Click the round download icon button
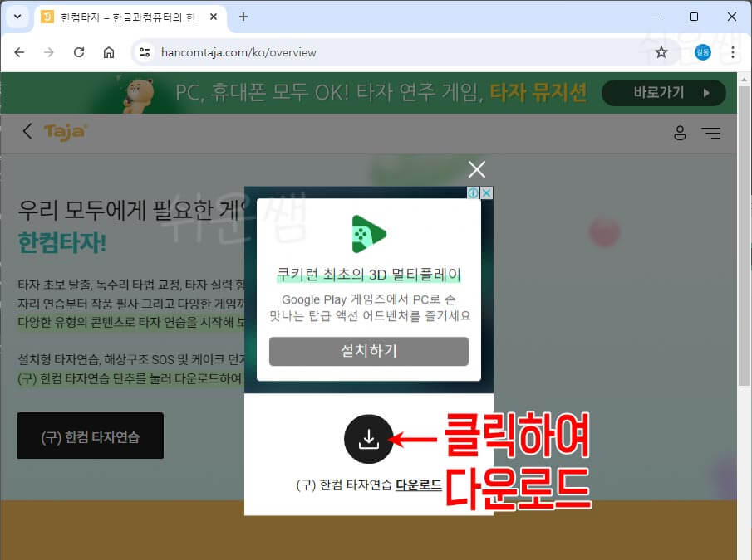This screenshot has height=560, width=752. pos(368,439)
